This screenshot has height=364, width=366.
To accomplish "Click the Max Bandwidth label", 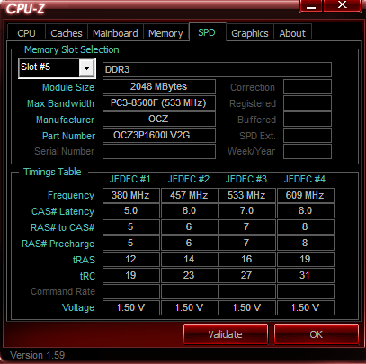I will 60,103.
